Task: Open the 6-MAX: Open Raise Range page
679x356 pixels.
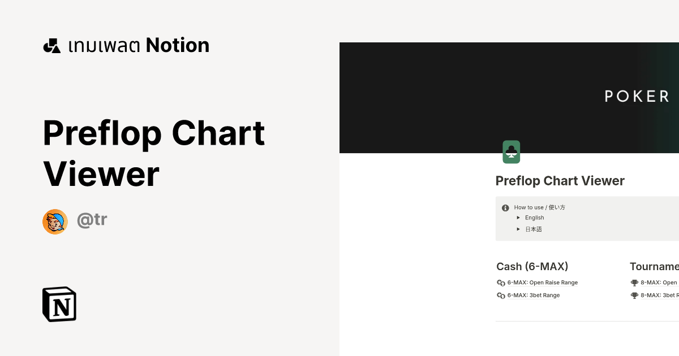Action: click(x=543, y=283)
